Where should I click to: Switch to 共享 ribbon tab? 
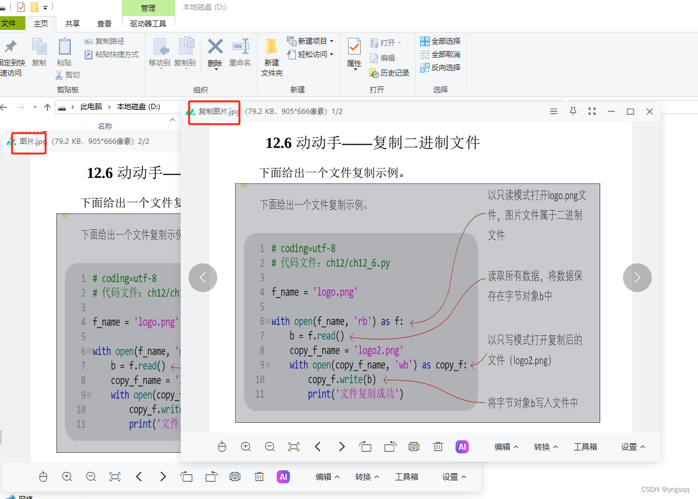click(73, 23)
